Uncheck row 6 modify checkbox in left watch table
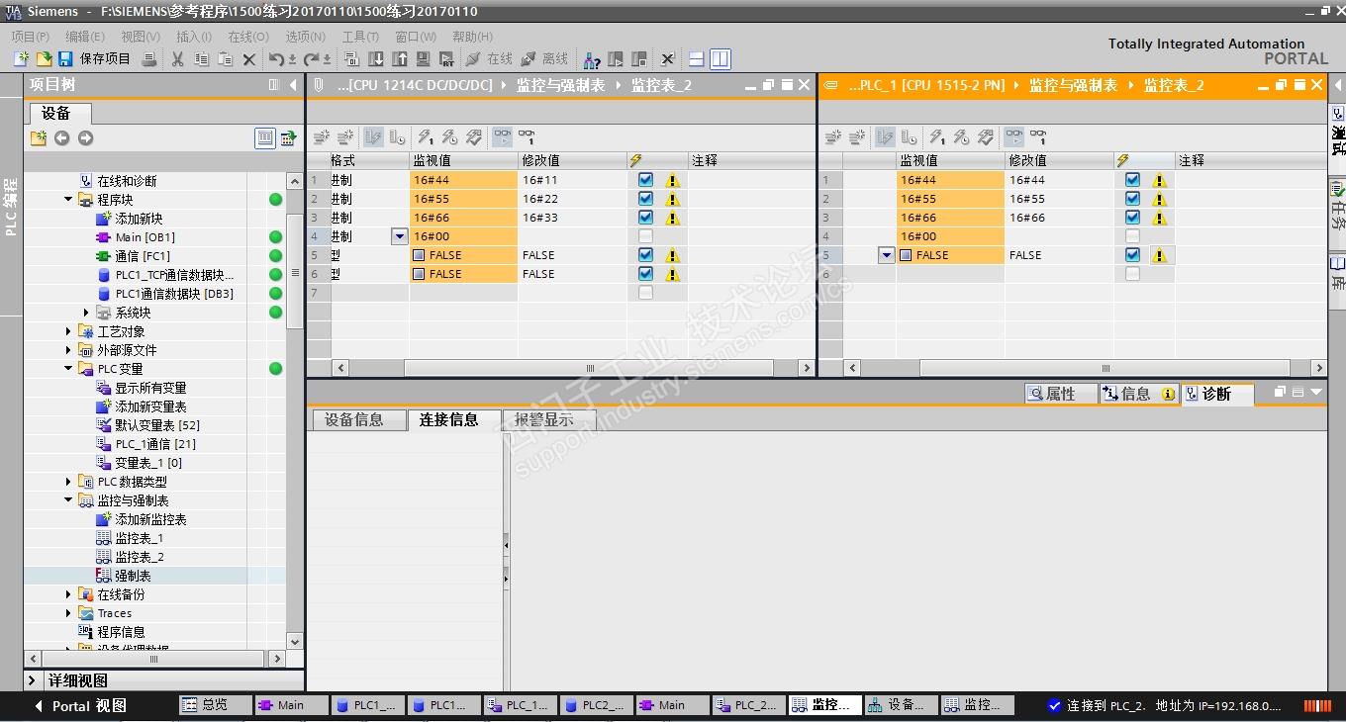 click(645, 274)
